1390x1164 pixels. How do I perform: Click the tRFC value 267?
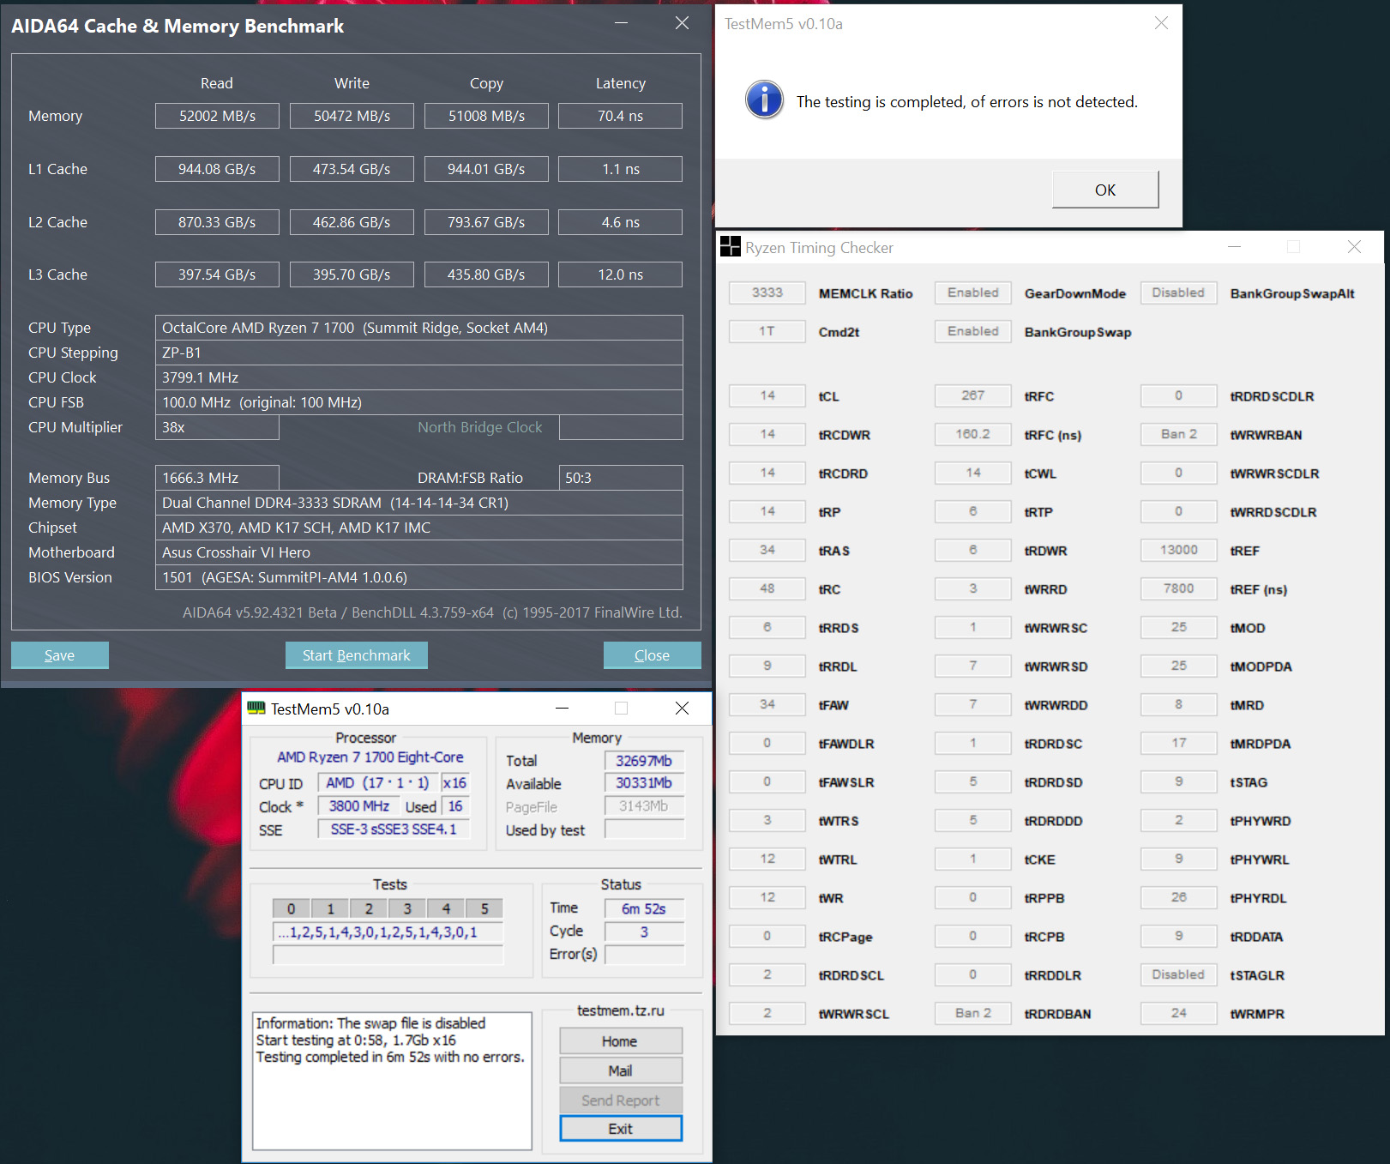973,395
